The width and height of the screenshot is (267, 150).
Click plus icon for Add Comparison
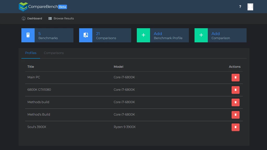tap(201, 35)
